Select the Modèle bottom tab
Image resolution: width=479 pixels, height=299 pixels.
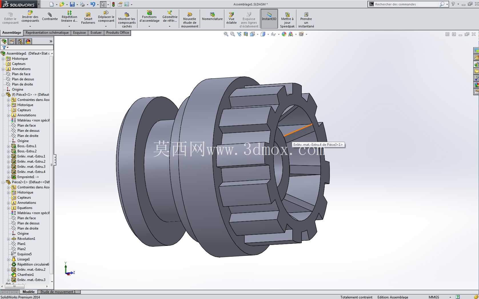[29, 292]
